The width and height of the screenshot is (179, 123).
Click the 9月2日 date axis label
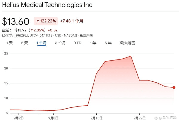19,118
